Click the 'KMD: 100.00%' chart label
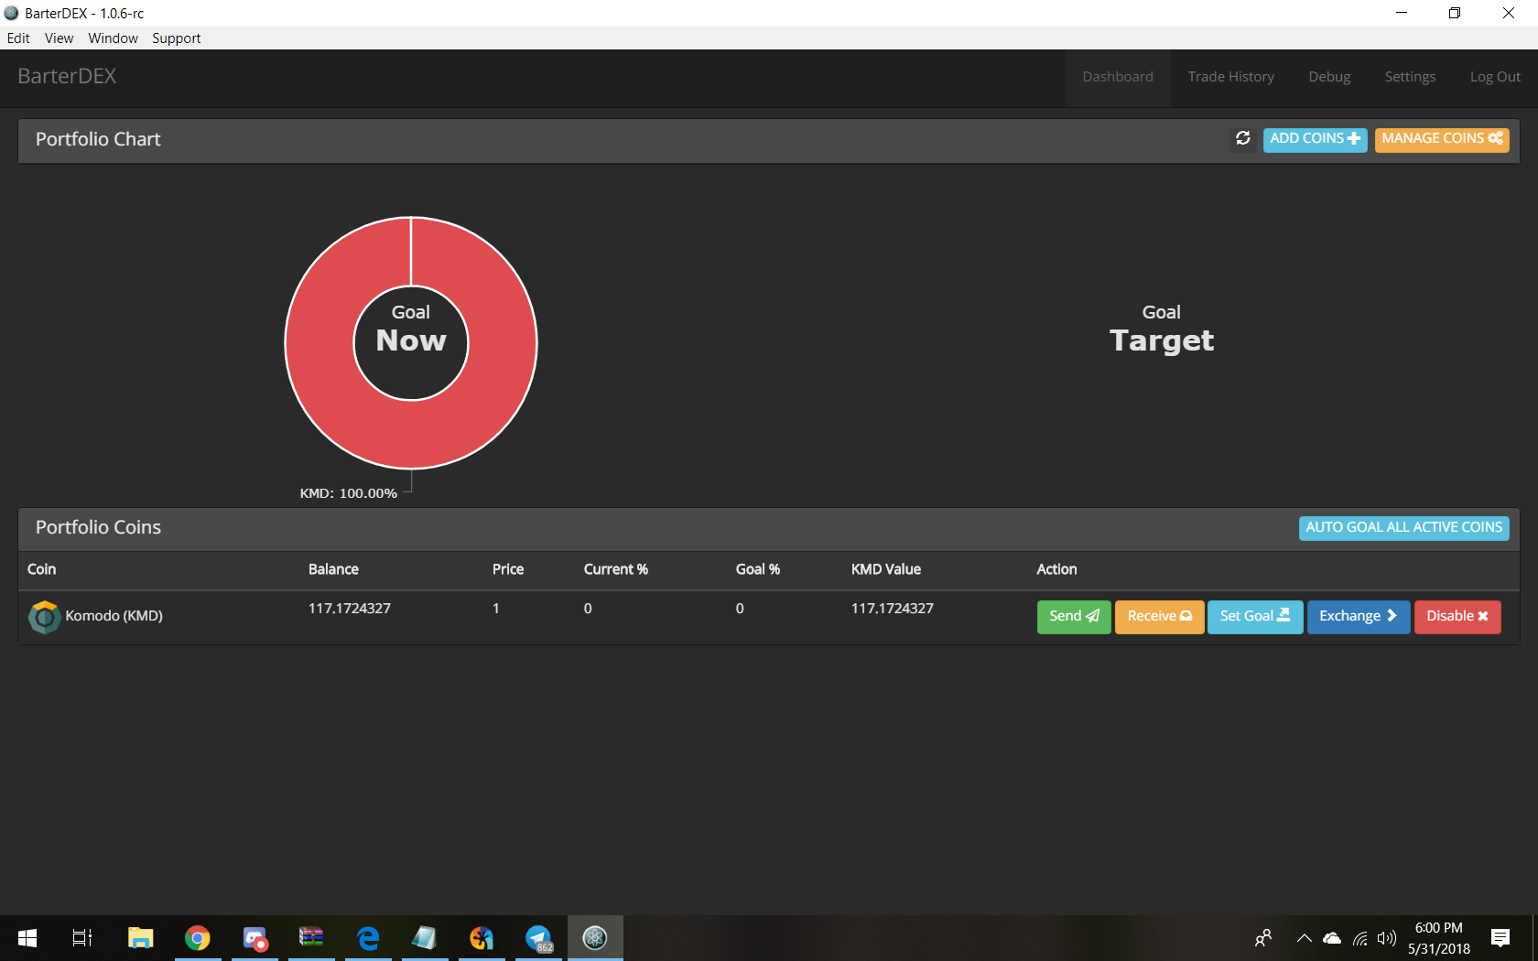Viewport: 1538px width, 961px height. point(349,493)
